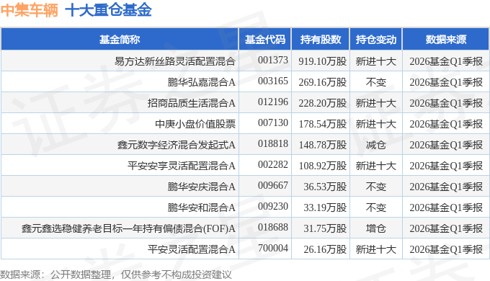
Task: Open 鹏华弘嘉混合A fund name
Action: pos(201,82)
